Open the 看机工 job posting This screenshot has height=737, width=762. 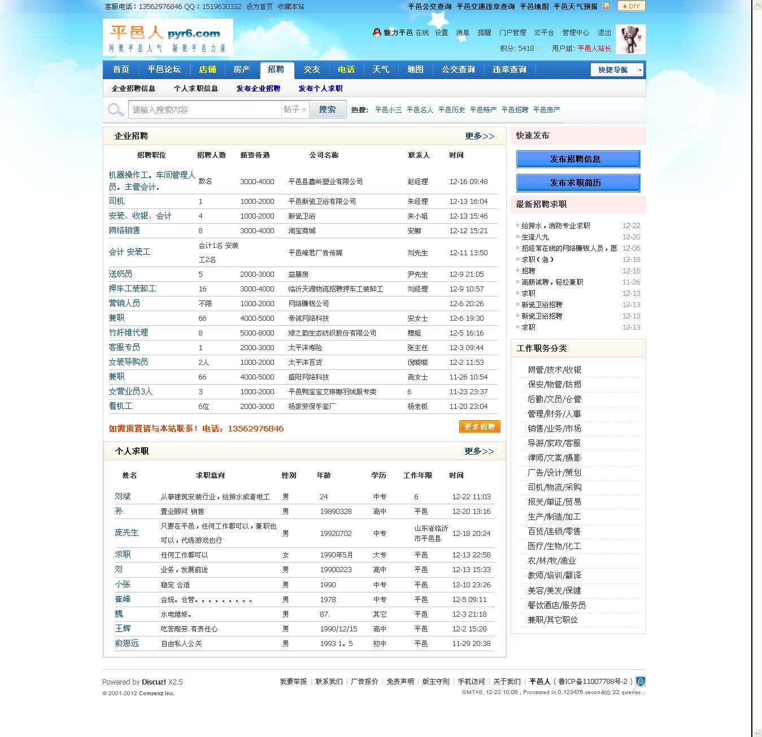[x=120, y=406]
